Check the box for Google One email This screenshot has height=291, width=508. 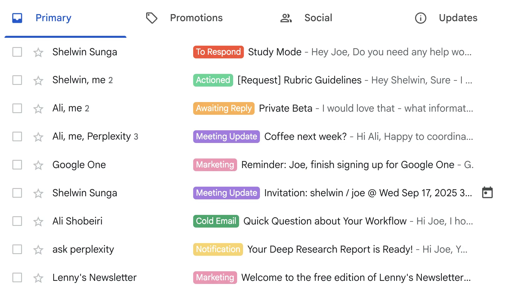point(17,165)
